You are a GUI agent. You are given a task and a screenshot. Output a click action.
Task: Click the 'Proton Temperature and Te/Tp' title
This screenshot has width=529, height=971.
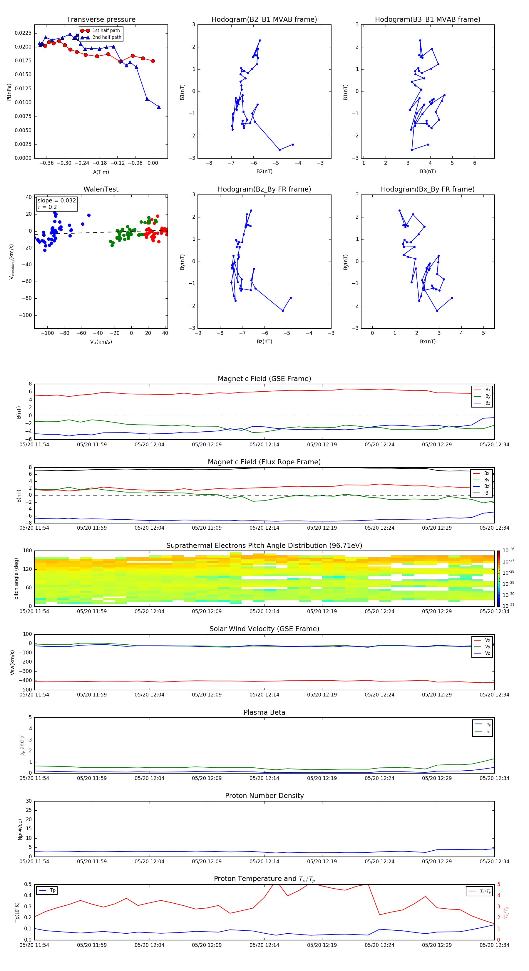point(264,879)
